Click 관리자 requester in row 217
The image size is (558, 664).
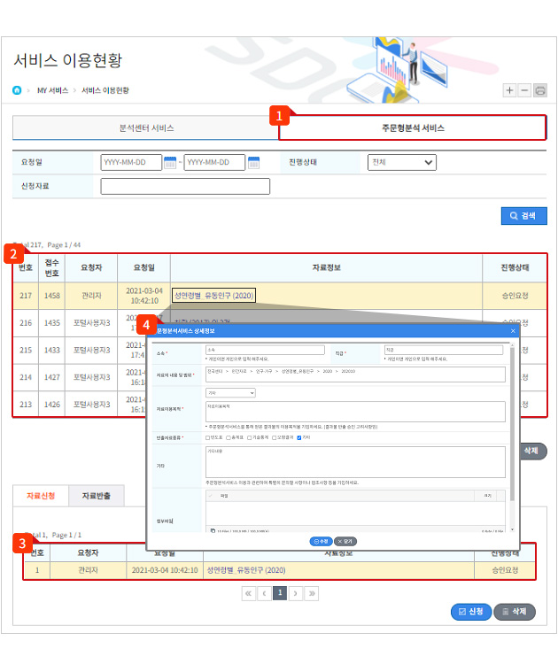tap(91, 296)
